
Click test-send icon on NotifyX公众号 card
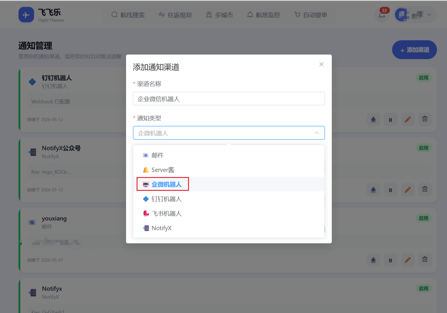(x=373, y=190)
